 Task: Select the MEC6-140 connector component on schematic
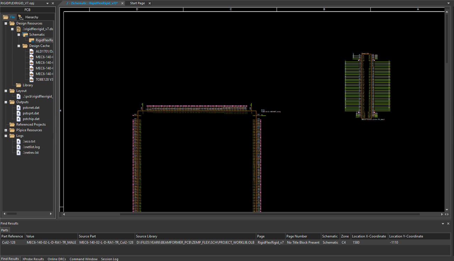367,87
